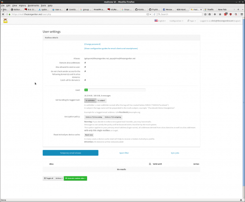The height and width of the screenshot is (202, 245).
Task: Open the downloads arrow icon
Action: click(215, 14)
